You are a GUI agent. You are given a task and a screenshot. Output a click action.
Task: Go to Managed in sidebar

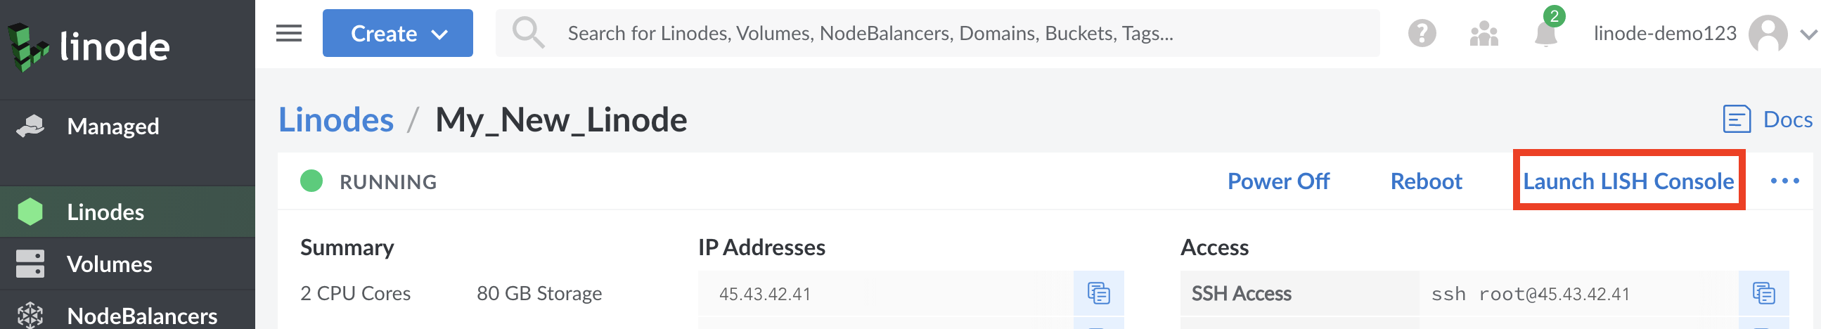112,127
